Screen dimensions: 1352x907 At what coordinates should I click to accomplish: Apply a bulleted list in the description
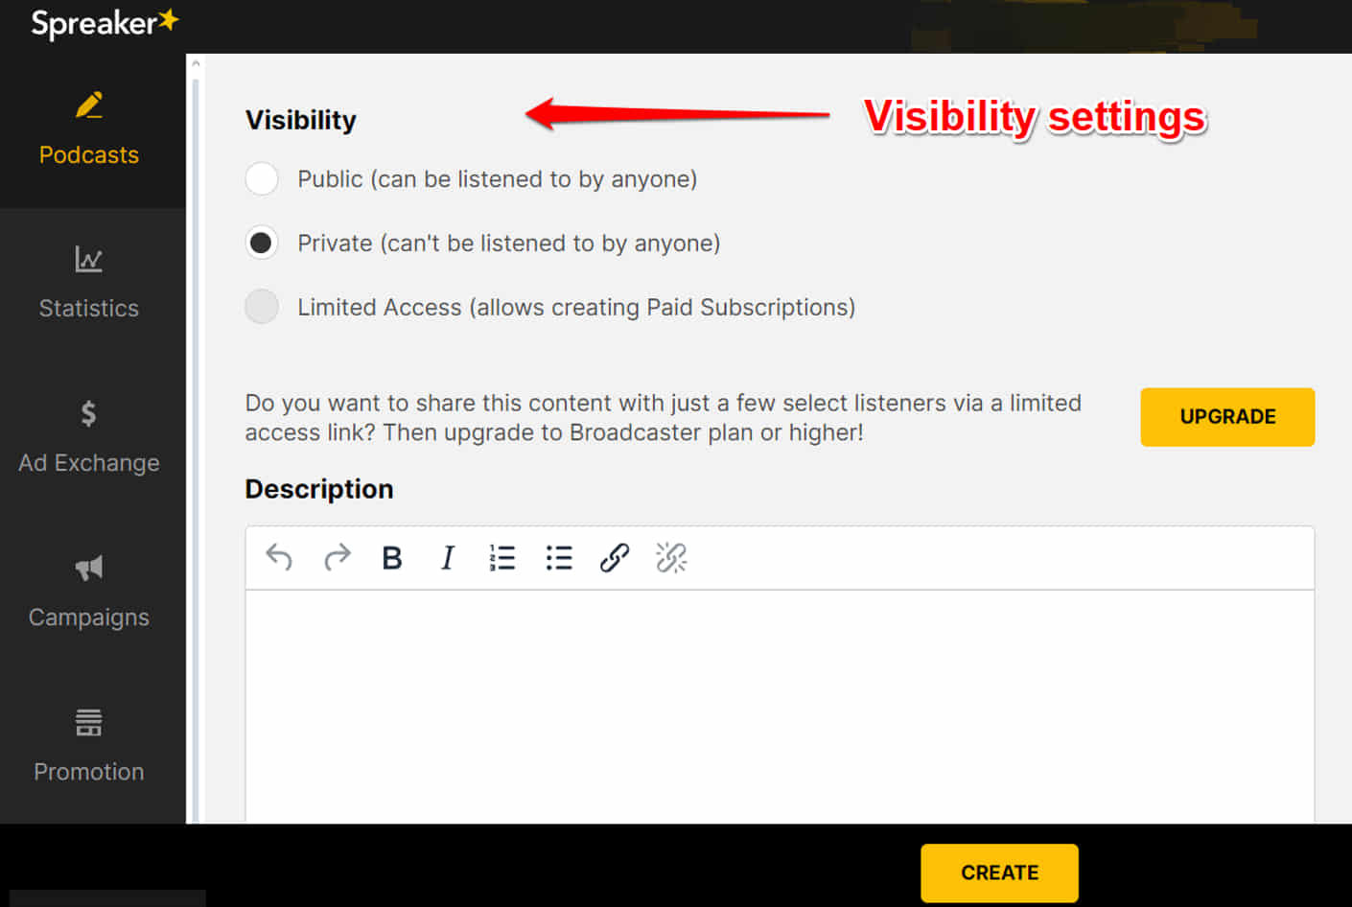tap(558, 558)
